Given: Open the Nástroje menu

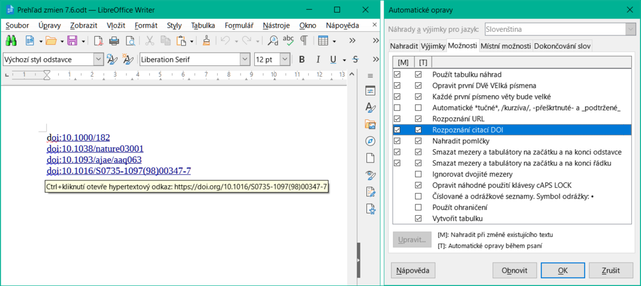Looking at the screenshot, I should tap(276, 25).
